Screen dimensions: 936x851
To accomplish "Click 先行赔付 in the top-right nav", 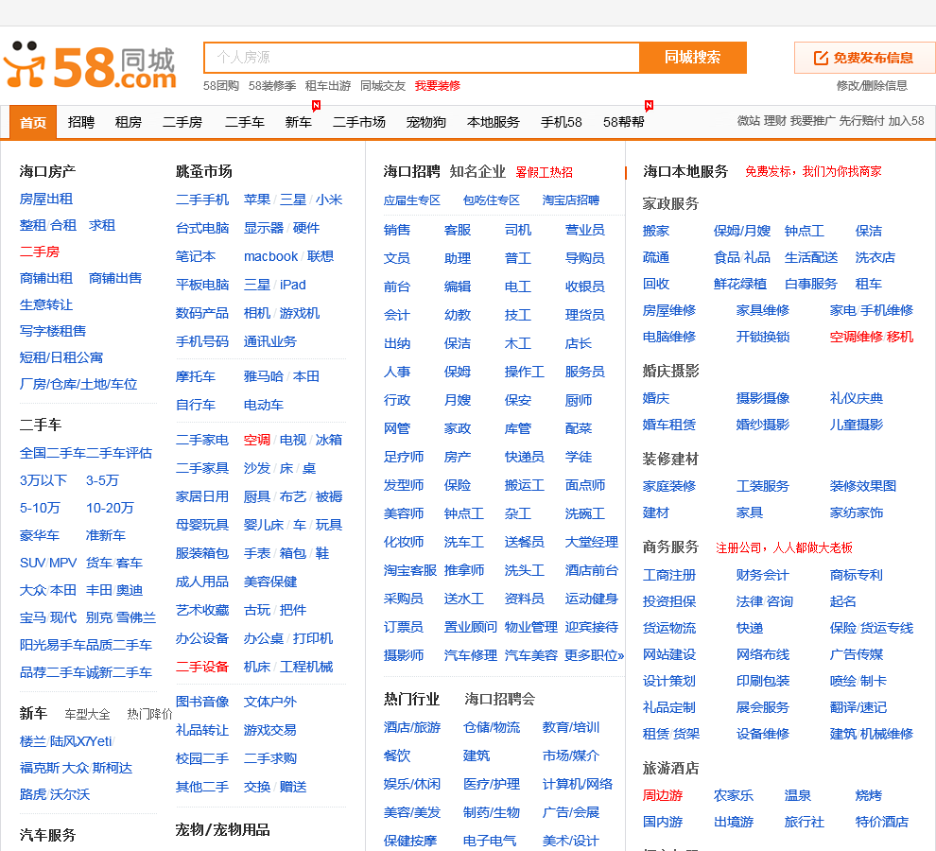I will (861, 121).
